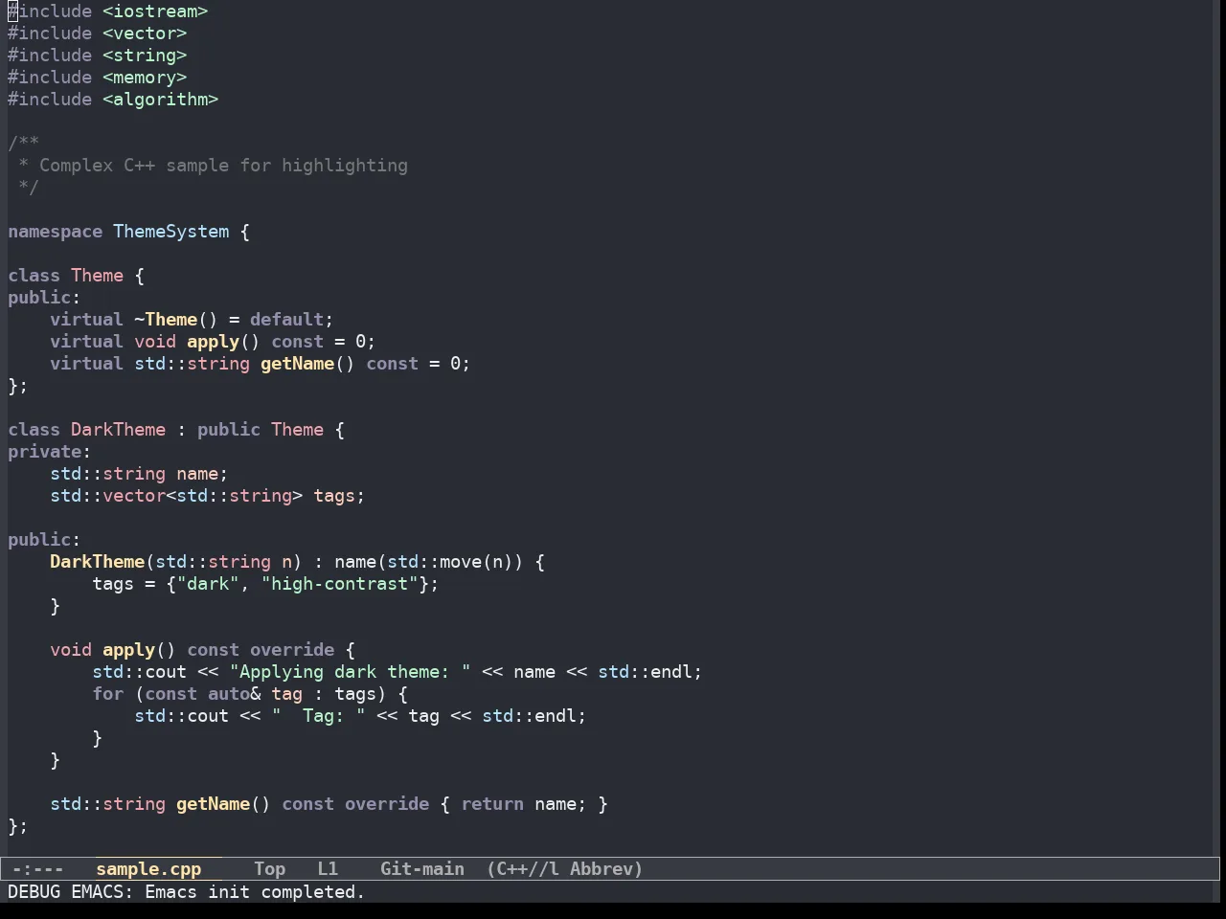
Task: Click the string "high-contrast"
Action: pyautogui.click(x=339, y=584)
